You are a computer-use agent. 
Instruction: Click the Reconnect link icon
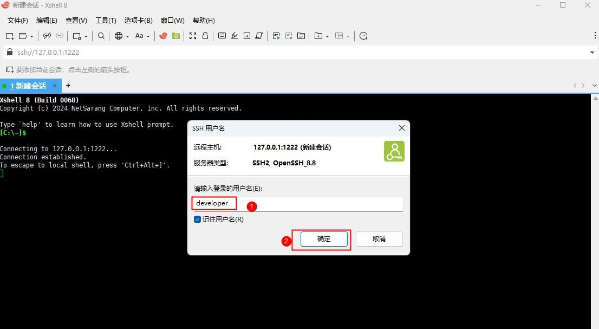pos(60,36)
